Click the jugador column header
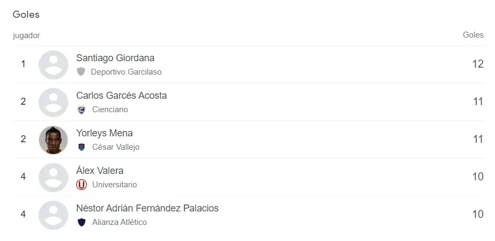 click(26, 35)
